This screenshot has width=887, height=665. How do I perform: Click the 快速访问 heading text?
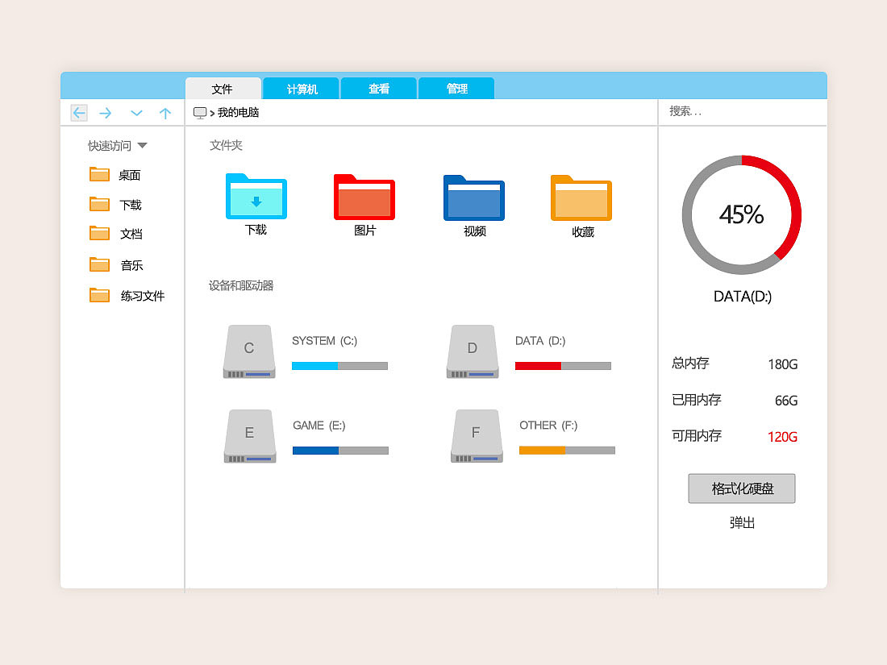[x=109, y=146]
